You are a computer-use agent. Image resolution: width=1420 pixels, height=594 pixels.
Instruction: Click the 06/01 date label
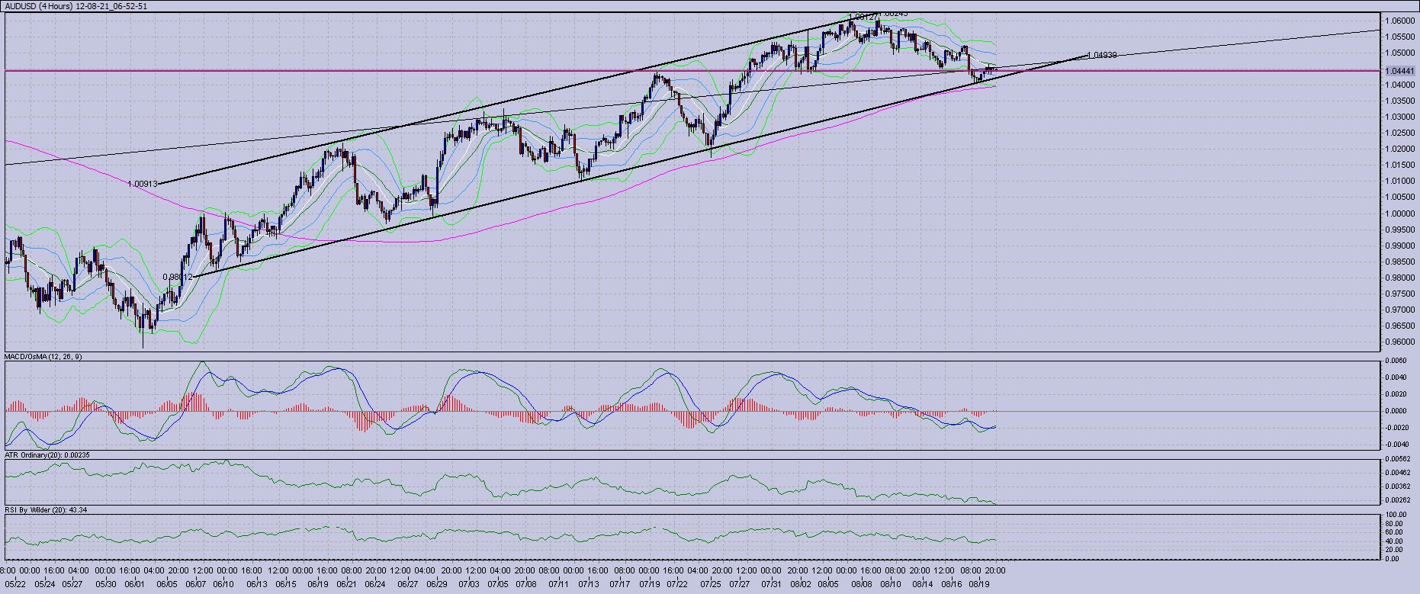133,584
